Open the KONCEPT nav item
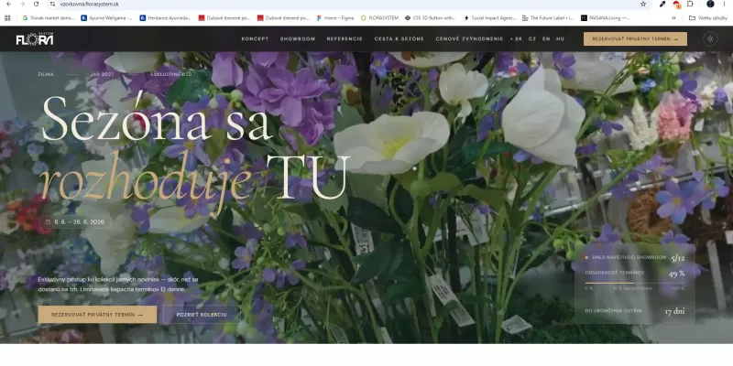733x366 pixels. pyautogui.click(x=255, y=39)
